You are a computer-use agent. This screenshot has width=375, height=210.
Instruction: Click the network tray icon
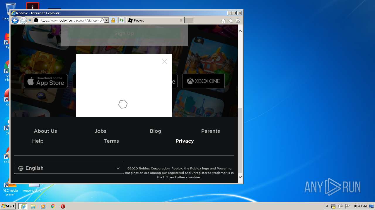(x=333, y=206)
